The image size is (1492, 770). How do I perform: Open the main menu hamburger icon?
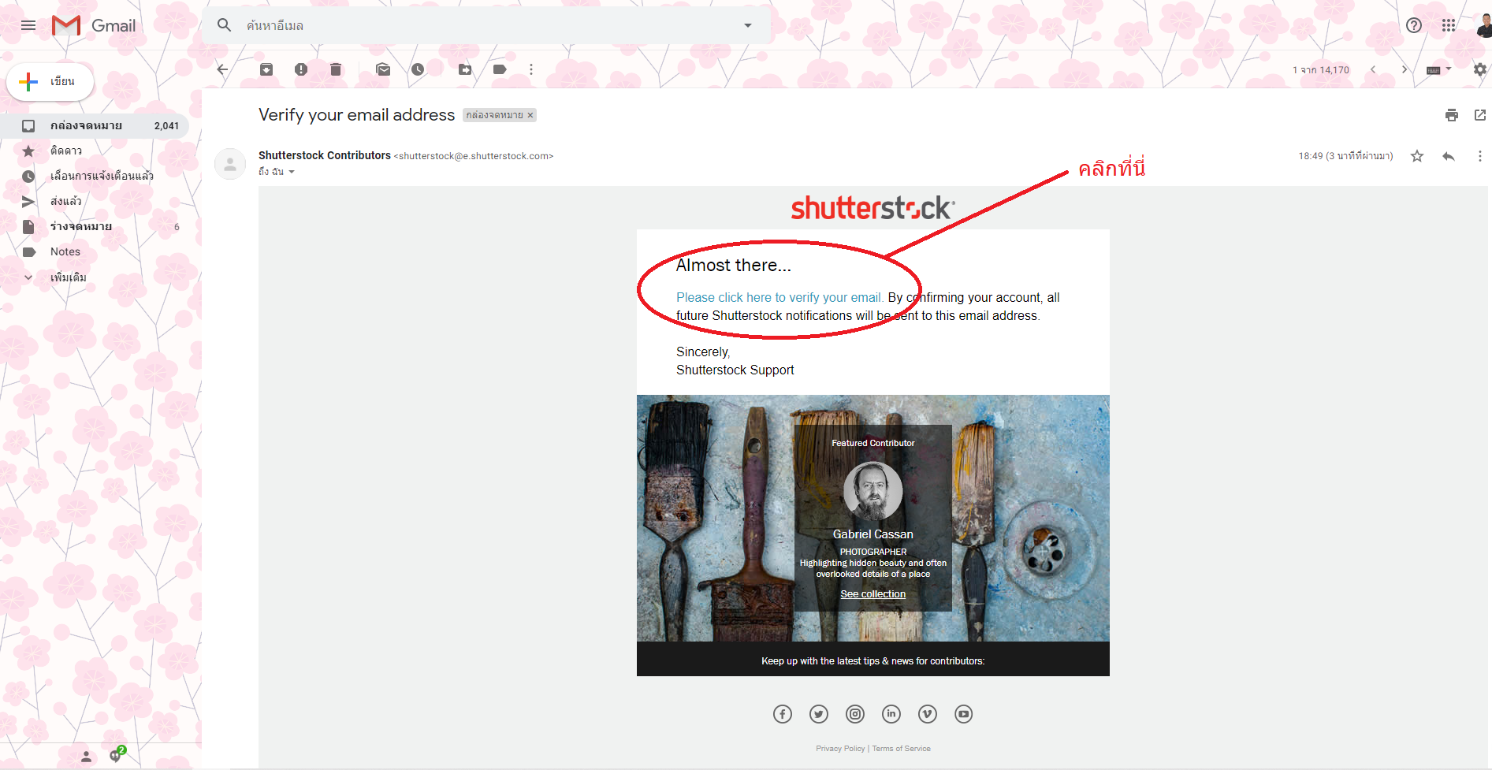pos(28,25)
